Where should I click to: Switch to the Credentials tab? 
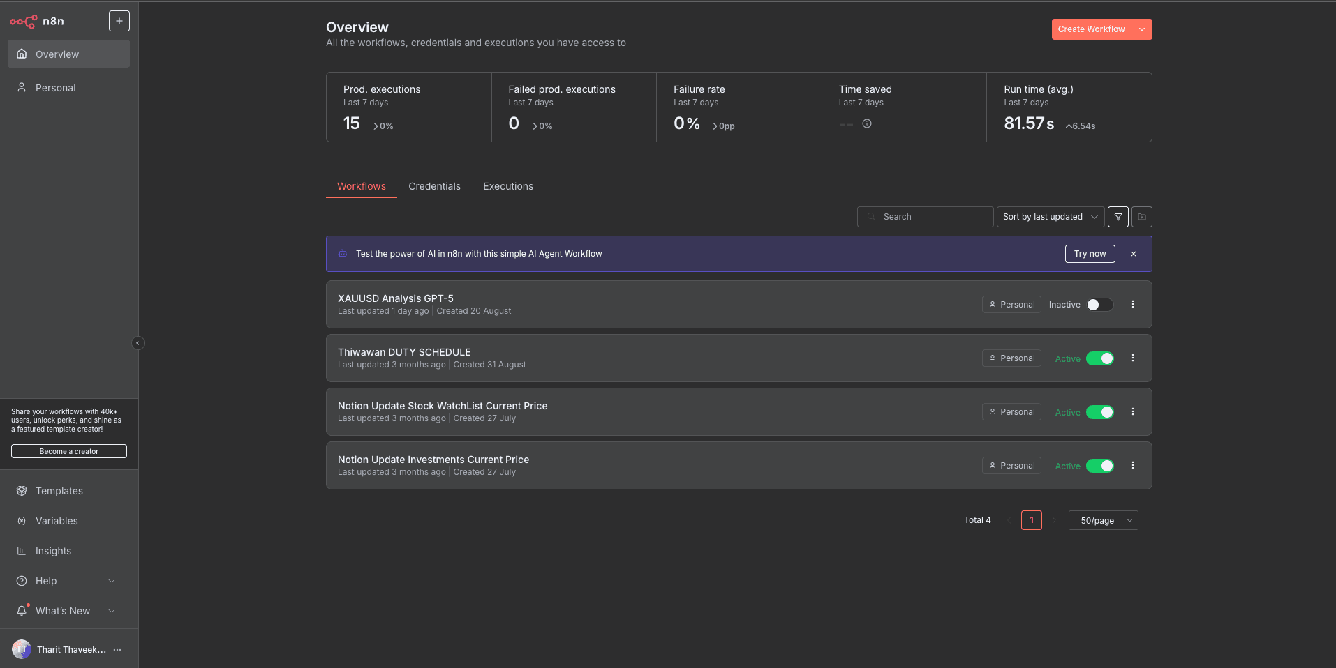[x=434, y=186]
